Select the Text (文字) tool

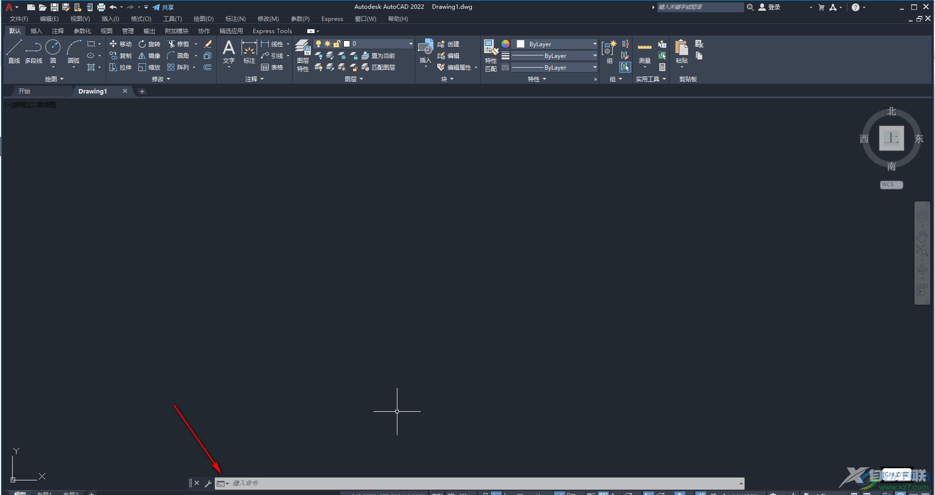(x=229, y=52)
